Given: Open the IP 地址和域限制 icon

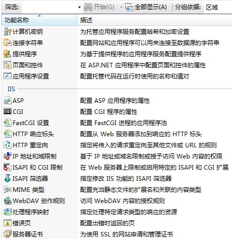Looking at the screenshot, I should point(8,156).
